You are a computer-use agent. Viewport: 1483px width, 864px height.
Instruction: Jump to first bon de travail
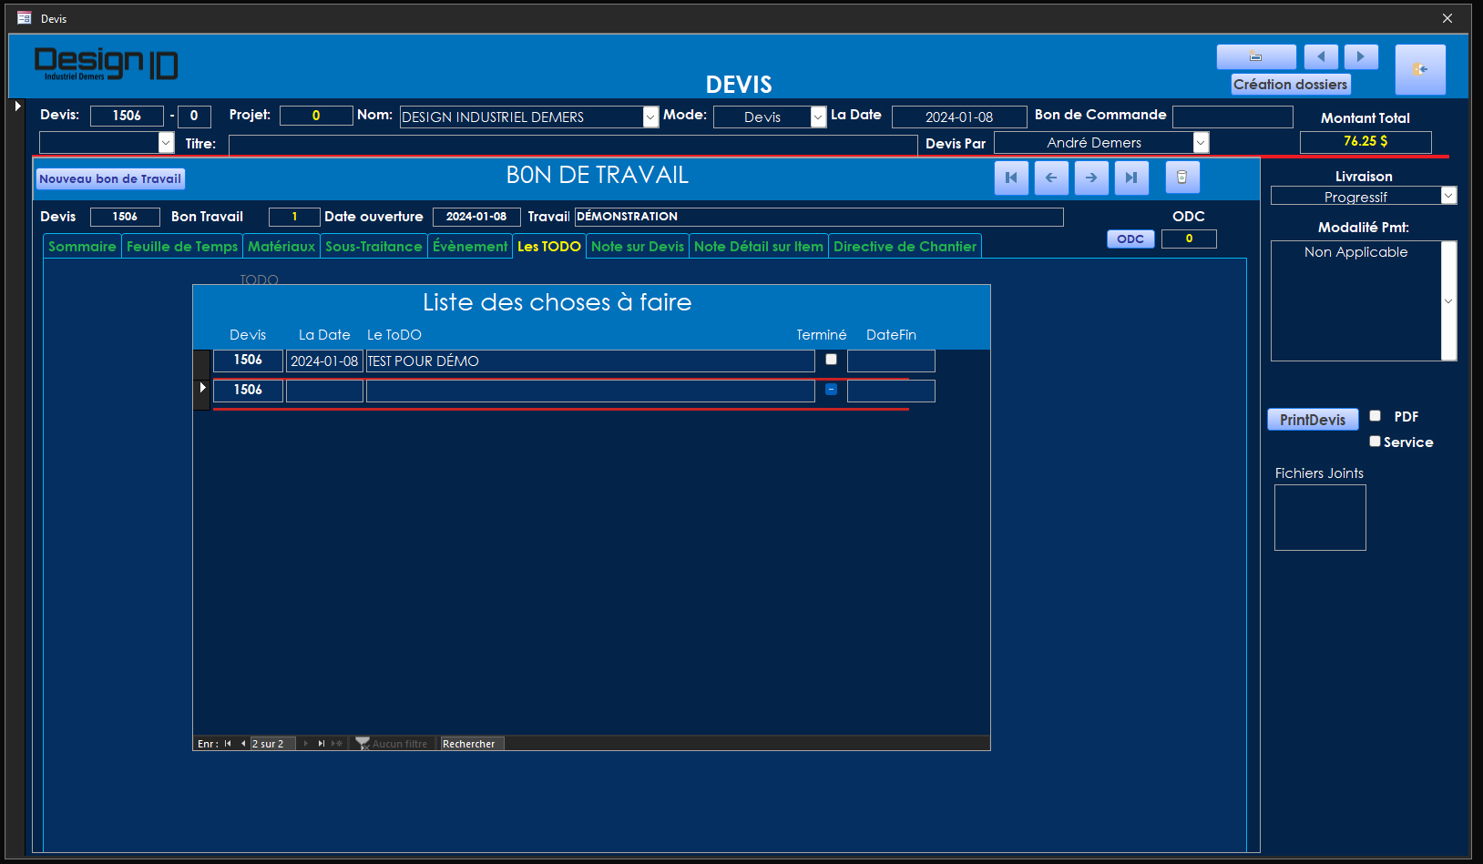tap(1011, 178)
